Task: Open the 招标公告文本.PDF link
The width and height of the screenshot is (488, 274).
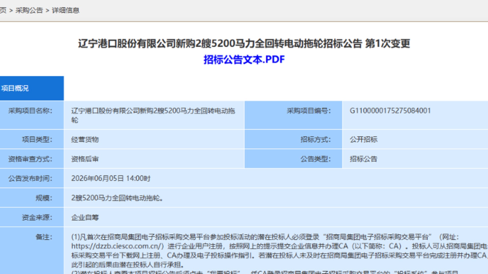Action: [x=244, y=60]
